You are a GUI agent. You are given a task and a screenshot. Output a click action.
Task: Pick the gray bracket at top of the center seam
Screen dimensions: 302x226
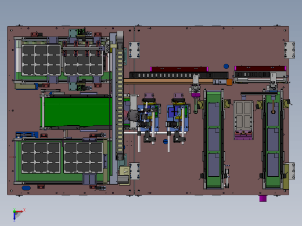coord(134,50)
